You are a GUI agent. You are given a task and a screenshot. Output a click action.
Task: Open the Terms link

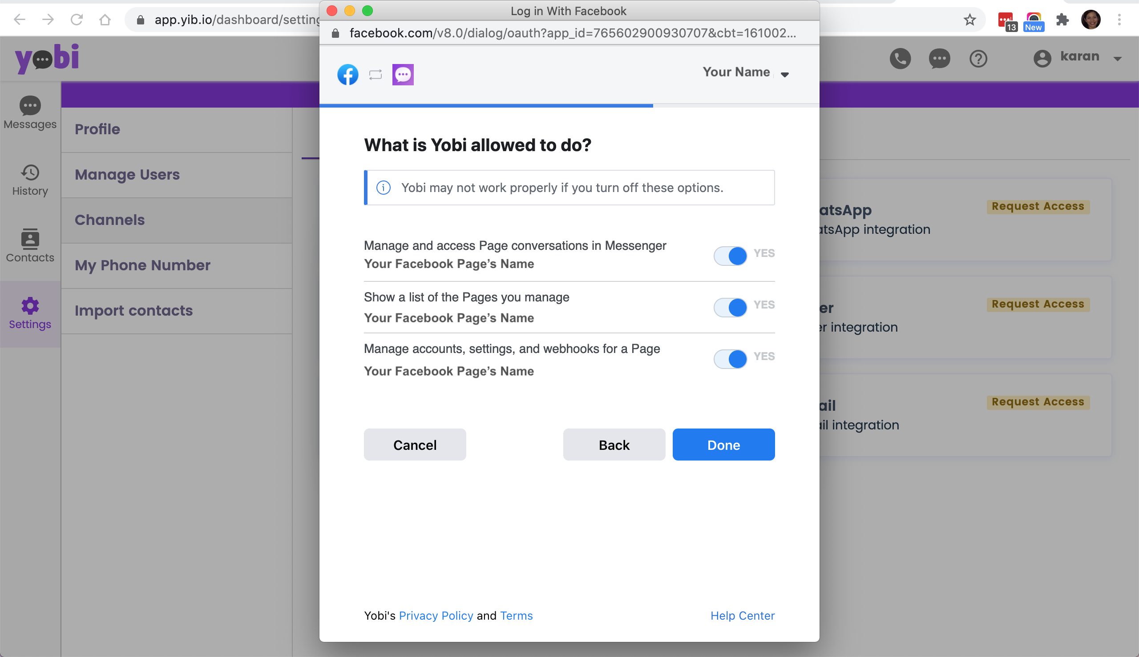click(x=516, y=616)
